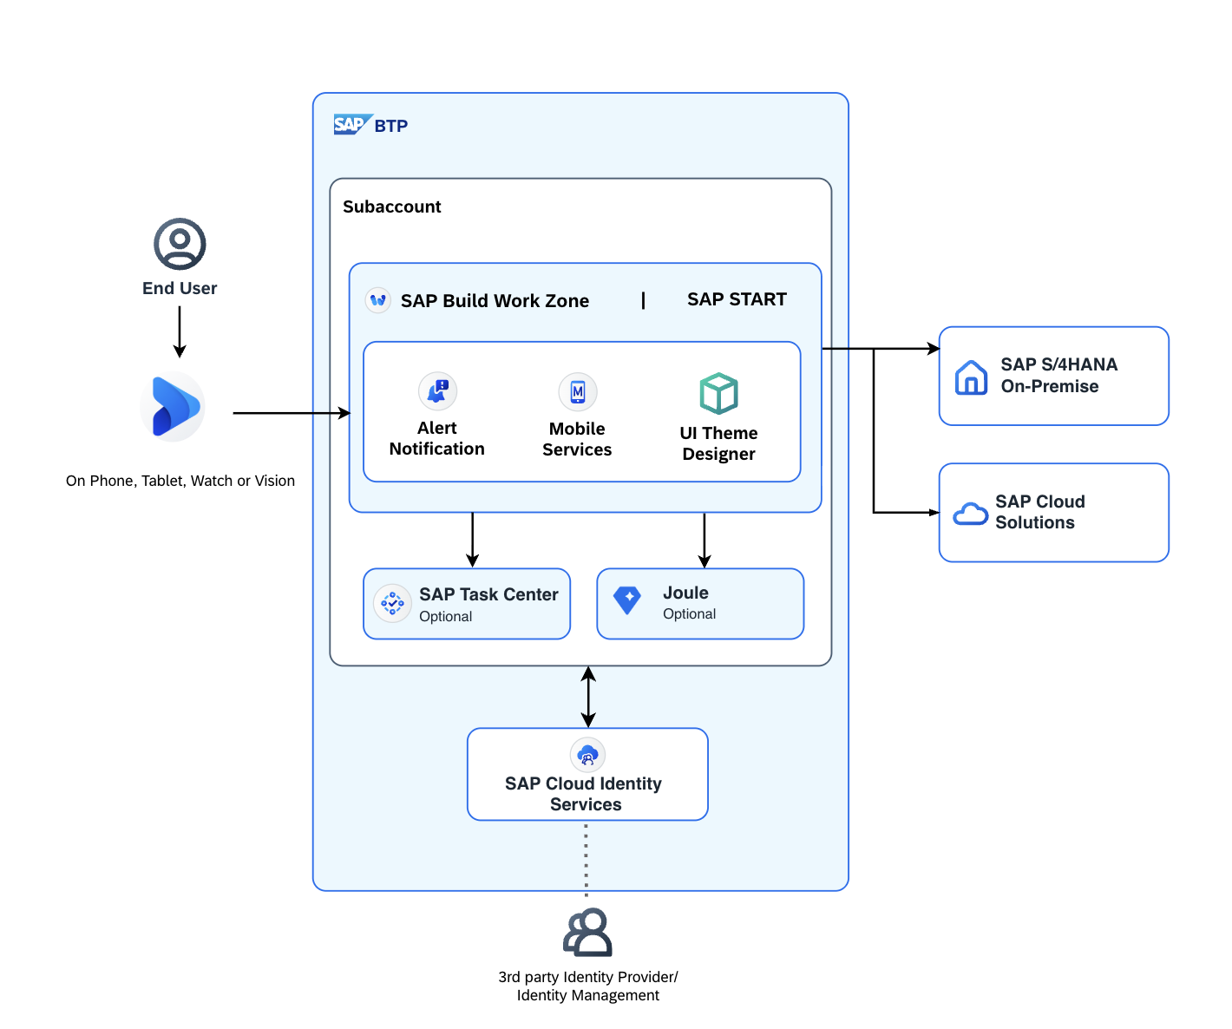Select the Mobile Services icon
This screenshot has width=1232, height=1029.
point(578,392)
